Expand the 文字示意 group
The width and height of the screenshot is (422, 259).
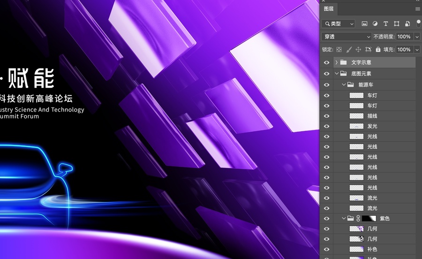click(x=336, y=62)
